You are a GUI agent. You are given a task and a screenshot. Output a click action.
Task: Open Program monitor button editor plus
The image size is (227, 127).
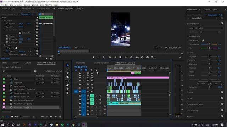pos(180,57)
